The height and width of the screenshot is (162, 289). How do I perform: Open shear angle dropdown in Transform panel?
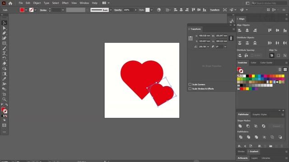[225, 47]
